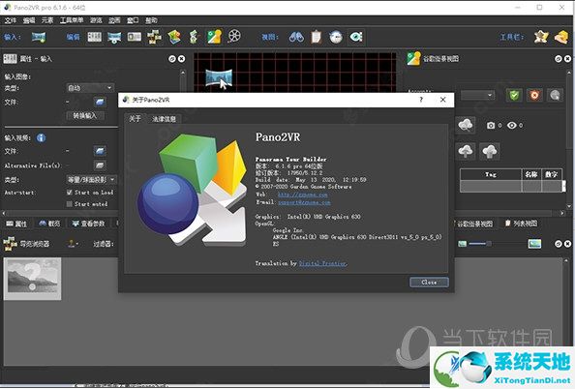The width and height of the screenshot is (575, 389).
Task: Open the user data card icon in the toolbar
Action: tap(135, 37)
